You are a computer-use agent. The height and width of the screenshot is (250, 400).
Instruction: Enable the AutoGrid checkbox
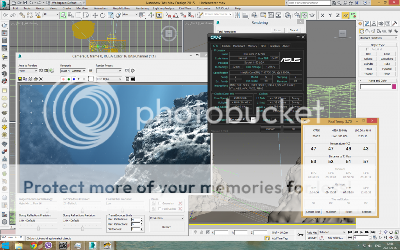[368, 49]
